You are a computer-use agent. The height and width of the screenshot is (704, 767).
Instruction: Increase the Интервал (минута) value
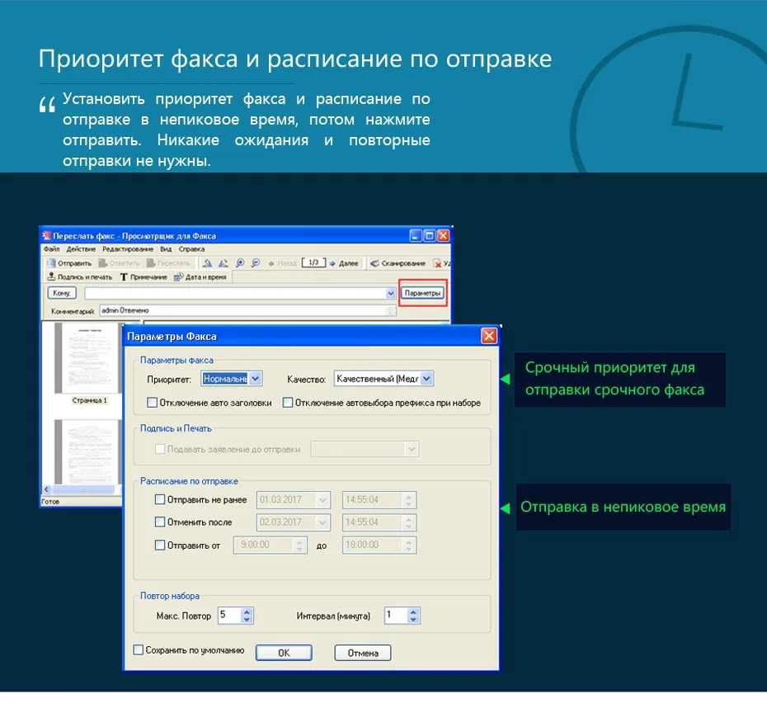pos(413,612)
